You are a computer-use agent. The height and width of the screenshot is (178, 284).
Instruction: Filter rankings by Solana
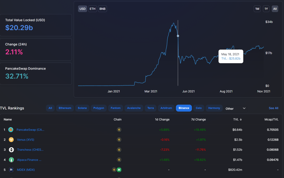[82, 108]
